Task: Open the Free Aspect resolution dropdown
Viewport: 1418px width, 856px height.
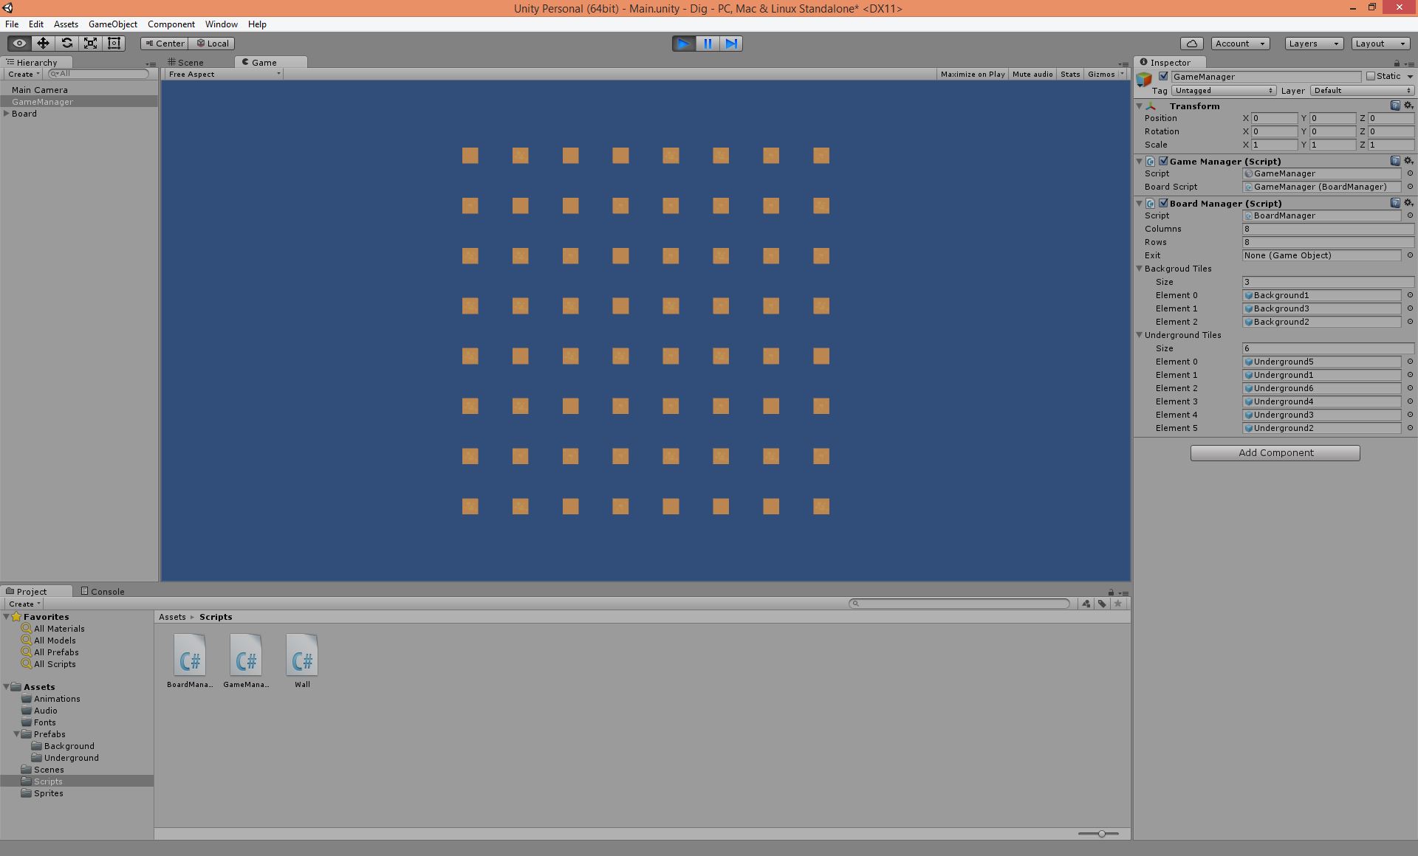Action: click(x=222, y=74)
